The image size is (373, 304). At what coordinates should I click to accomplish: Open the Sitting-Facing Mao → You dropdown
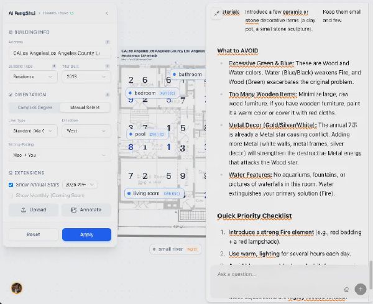(60, 155)
